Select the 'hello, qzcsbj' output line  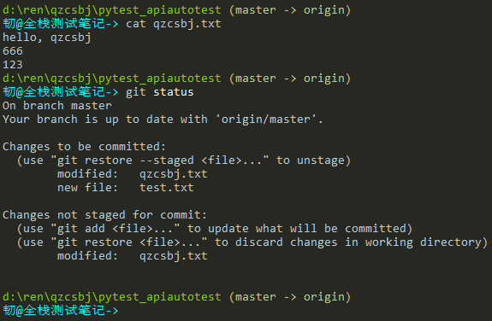coord(47,38)
